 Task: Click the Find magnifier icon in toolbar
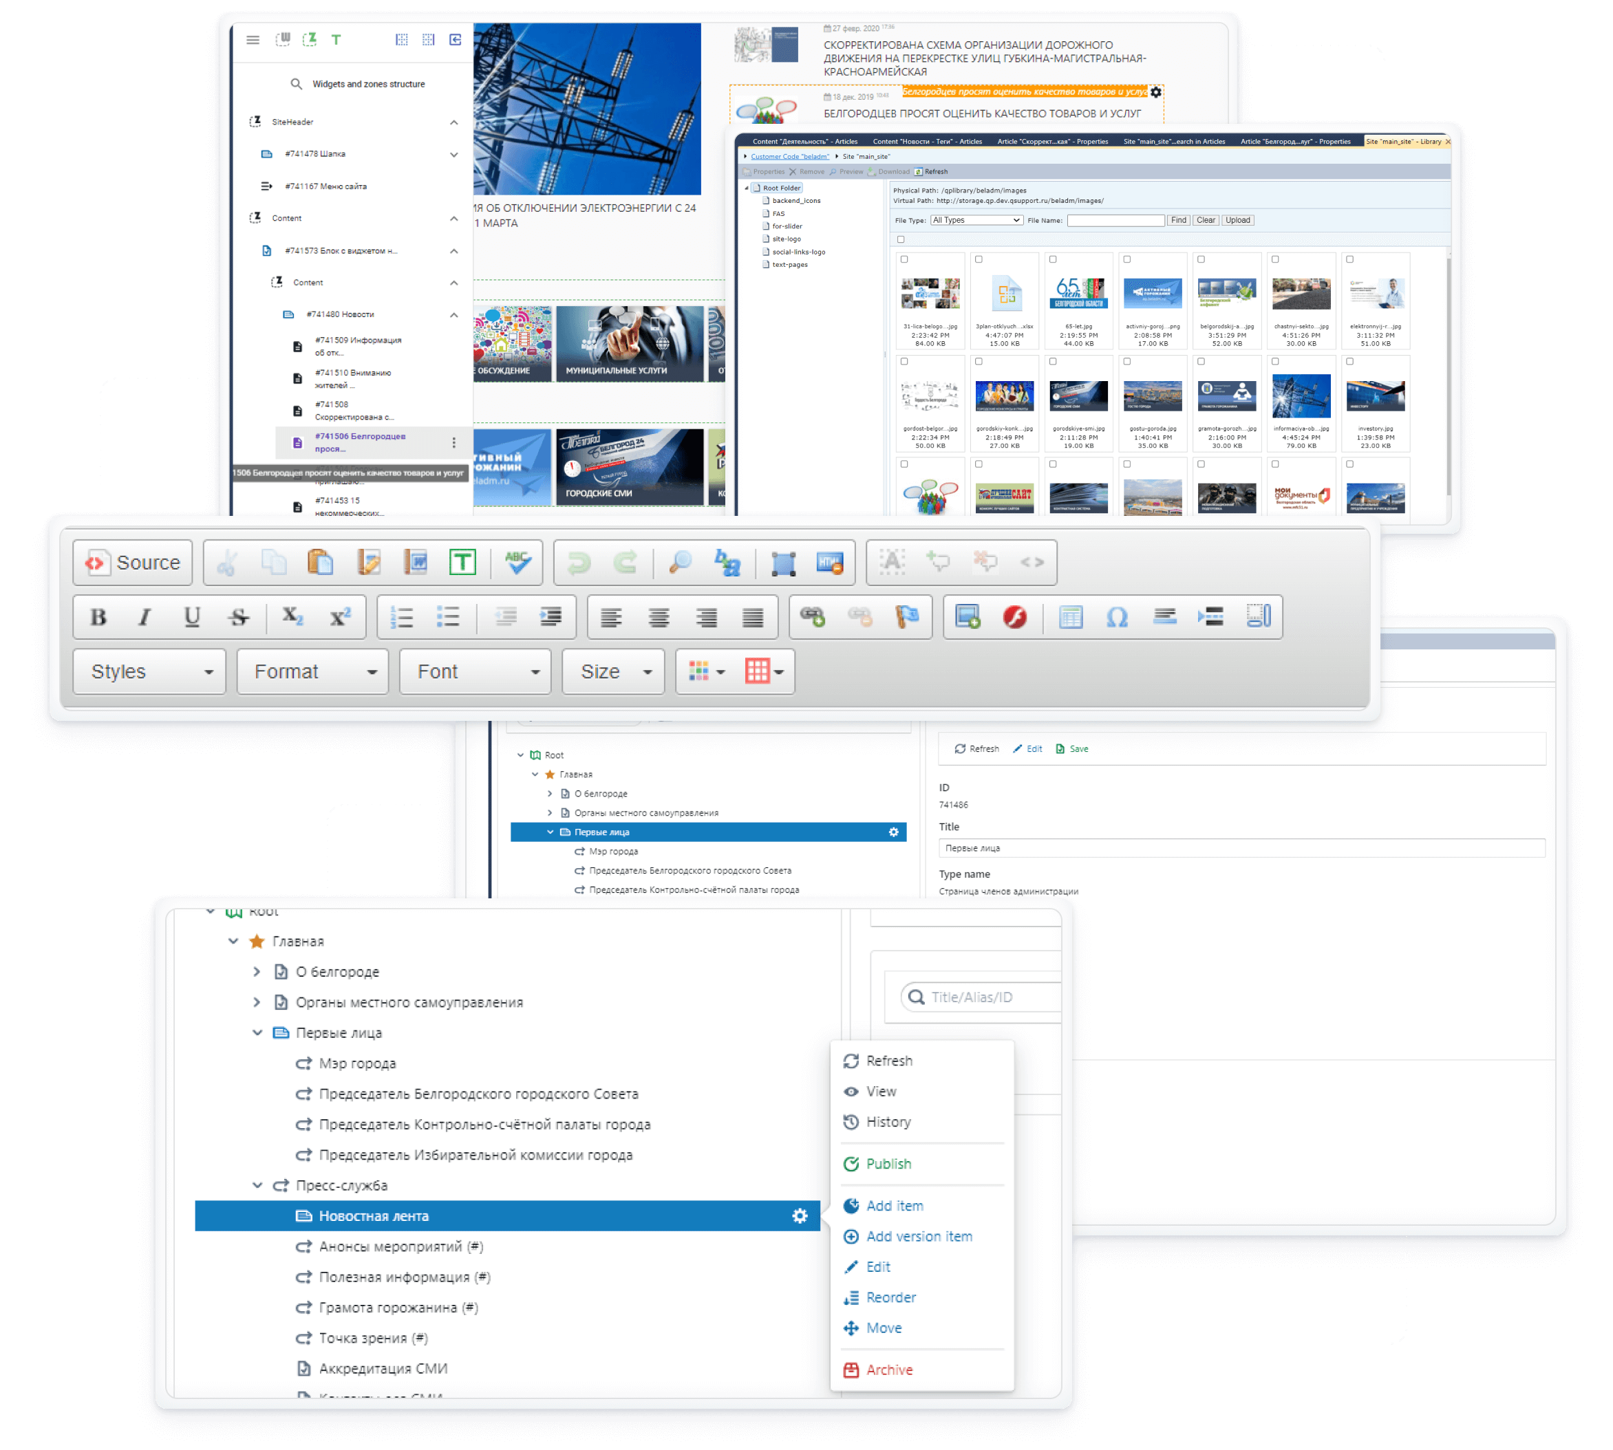pos(680,563)
